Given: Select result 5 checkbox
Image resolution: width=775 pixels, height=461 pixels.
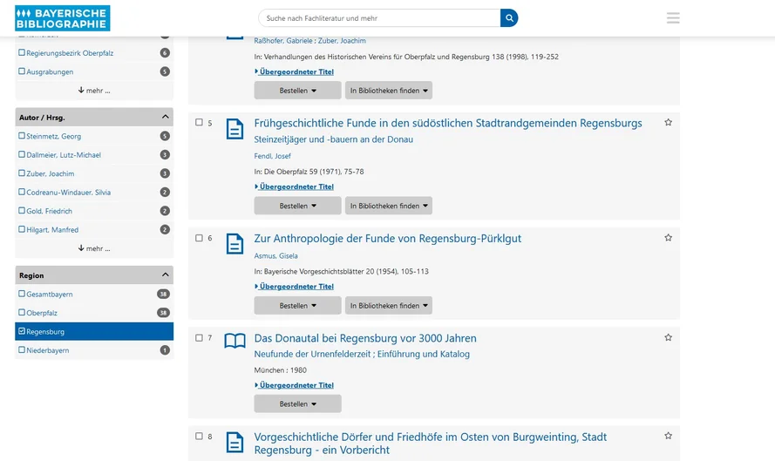Looking at the screenshot, I should [199, 123].
